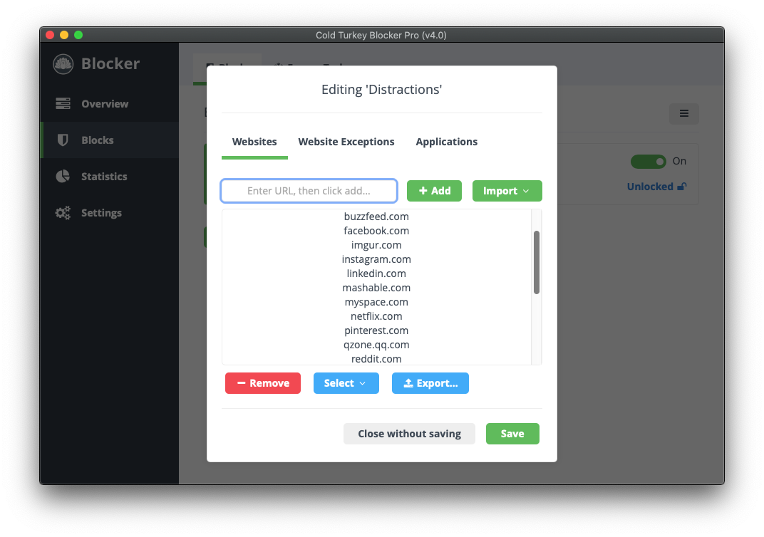Open Statistics pie chart icon

click(63, 176)
